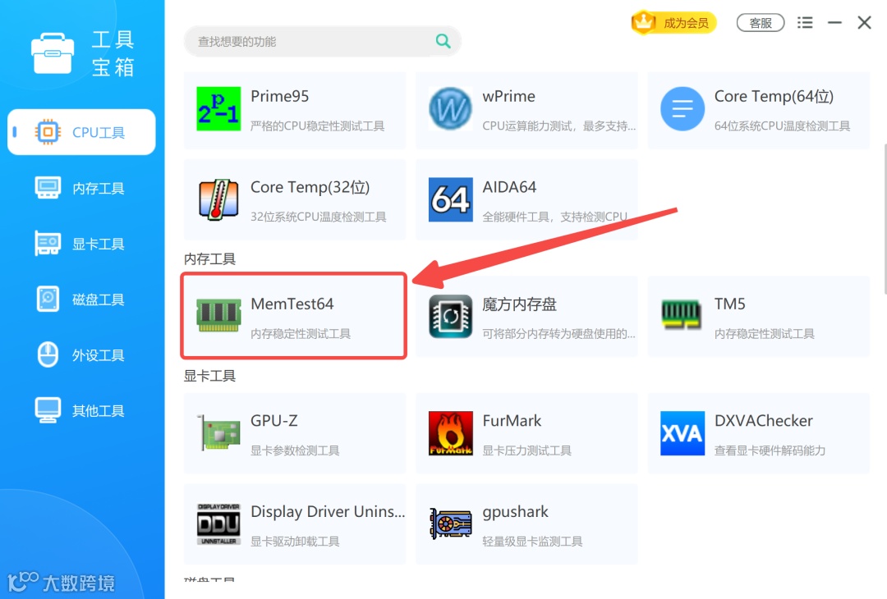The image size is (887, 599).
Task: Switch to the 内存工具 tab
Action: 81,188
